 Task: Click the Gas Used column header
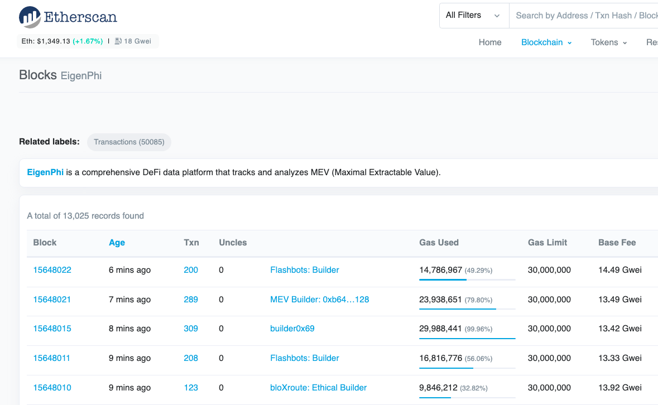coord(439,242)
